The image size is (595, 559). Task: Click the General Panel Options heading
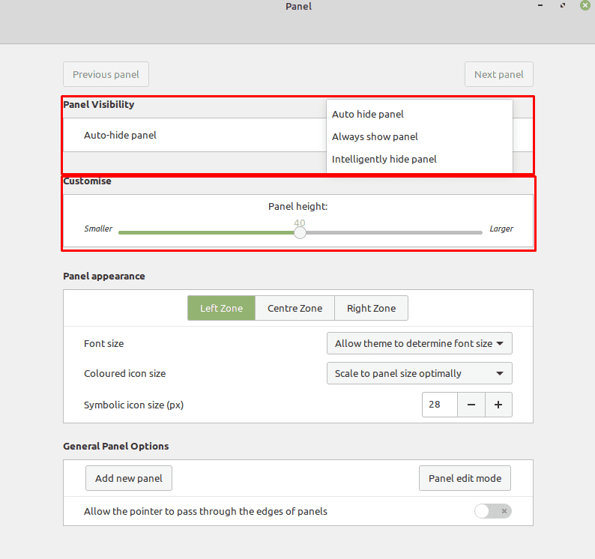pyautogui.click(x=115, y=447)
